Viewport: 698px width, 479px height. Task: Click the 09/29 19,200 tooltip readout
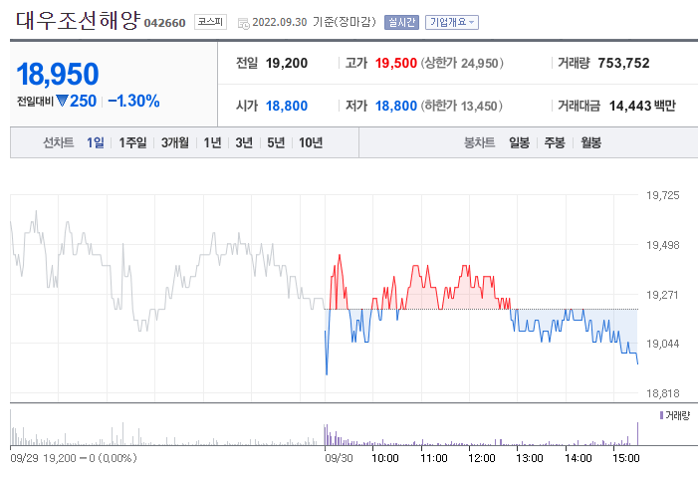coord(74,458)
